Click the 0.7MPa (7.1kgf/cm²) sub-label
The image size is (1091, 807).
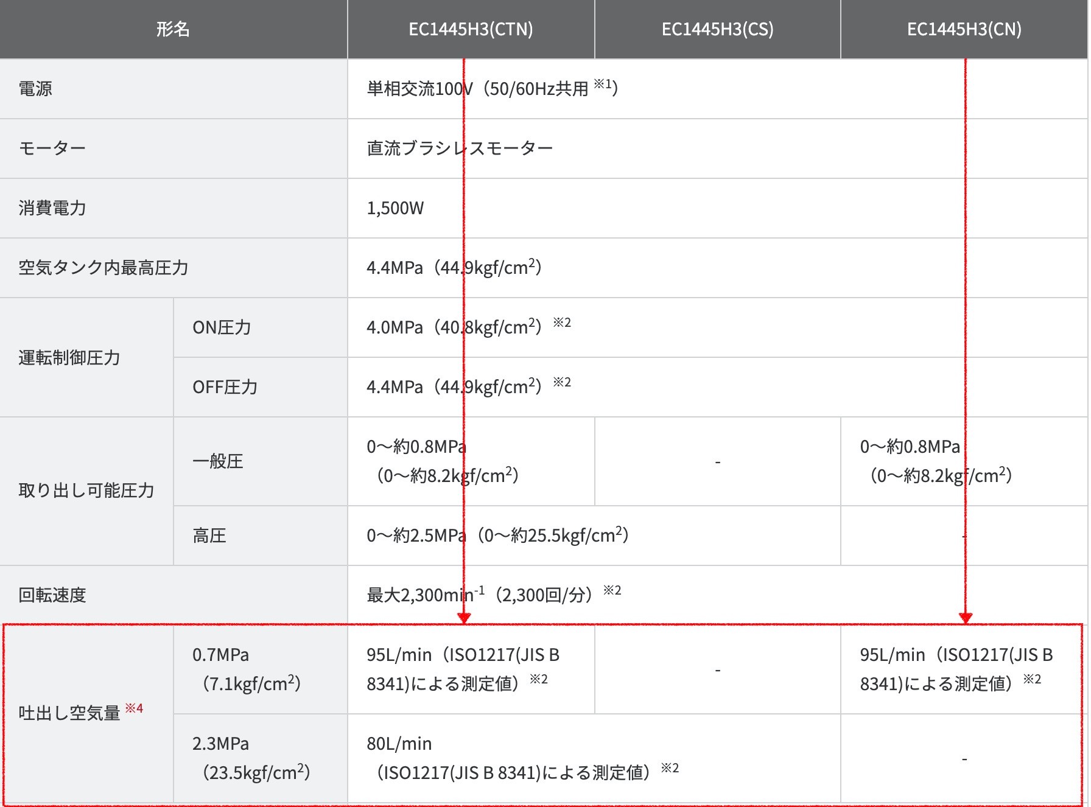click(x=247, y=669)
